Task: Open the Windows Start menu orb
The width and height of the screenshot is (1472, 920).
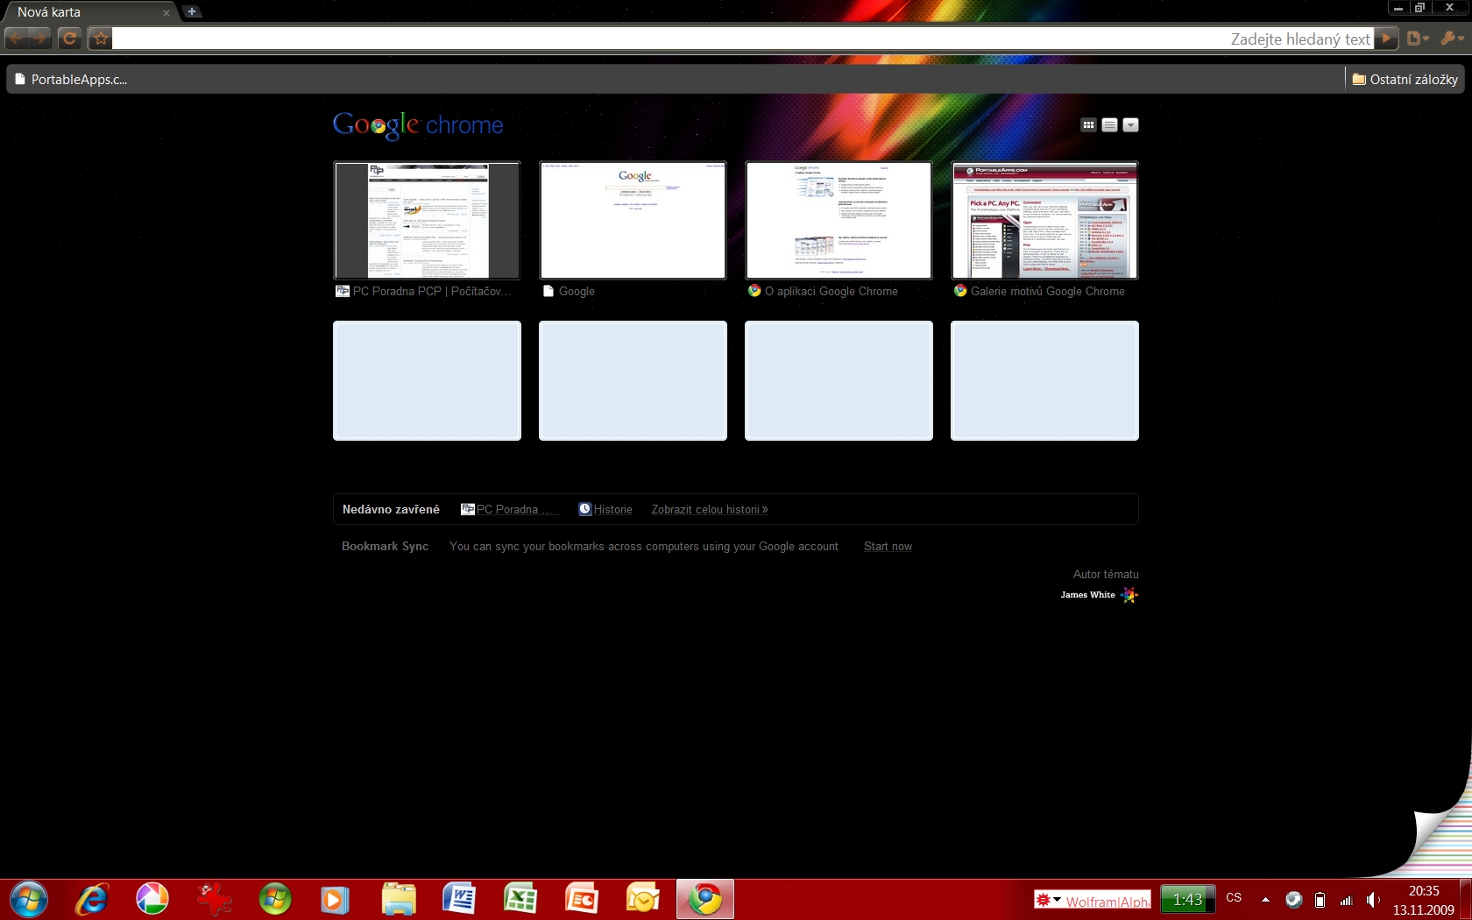Action: pos(28,899)
